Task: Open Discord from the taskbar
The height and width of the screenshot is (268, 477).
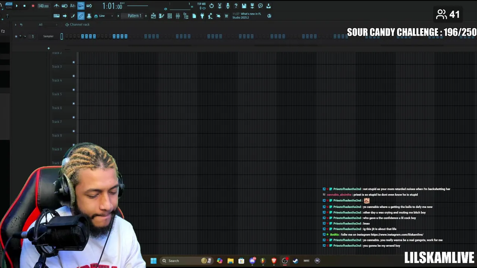Action: click(x=252, y=261)
